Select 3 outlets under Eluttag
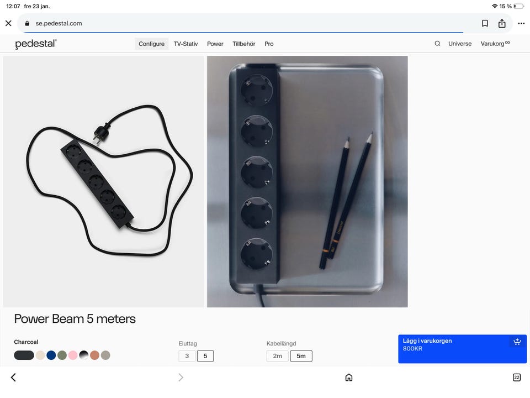This screenshot has height=398, width=530. (x=187, y=355)
